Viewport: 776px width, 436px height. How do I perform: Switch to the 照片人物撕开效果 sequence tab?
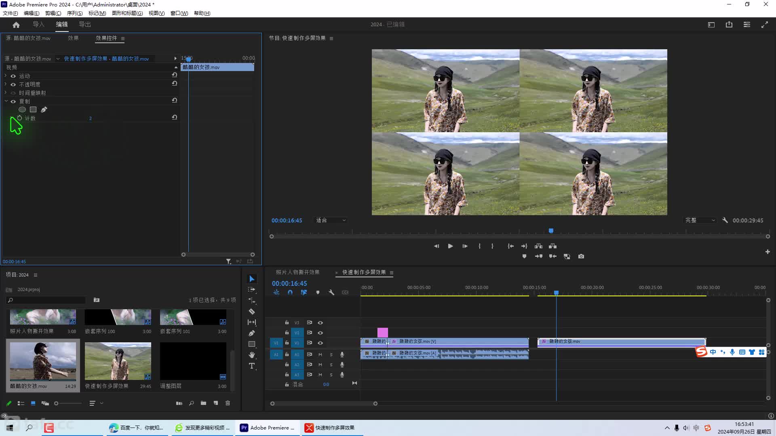[x=298, y=272]
